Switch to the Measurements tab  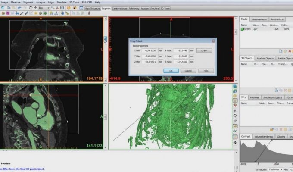(259, 19)
